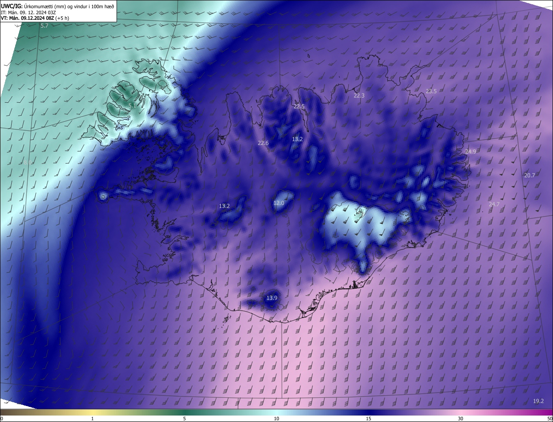The width and height of the screenshot is (553, 422).
Task: Click the 15 label on the color scale
Action: pyautogui.click(x=369, y=419)
